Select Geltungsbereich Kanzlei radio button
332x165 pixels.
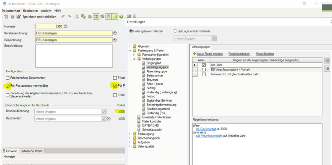click(131, 31)
